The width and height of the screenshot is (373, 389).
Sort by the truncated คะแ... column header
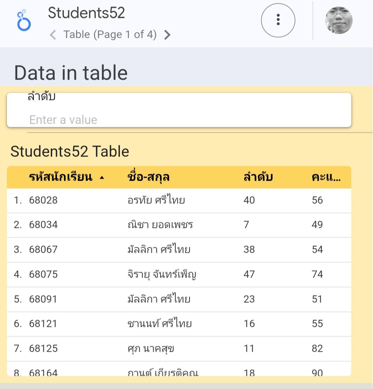coord(326,177)
